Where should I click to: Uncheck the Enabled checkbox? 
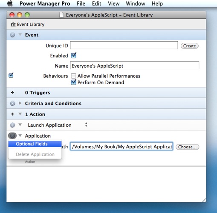pos(74,55)
